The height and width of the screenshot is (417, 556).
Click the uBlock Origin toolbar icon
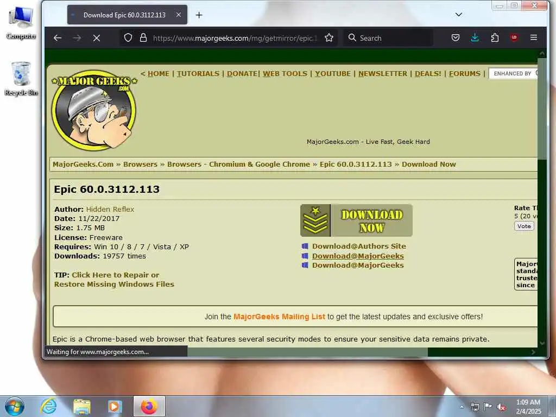[x=514, y=37]
